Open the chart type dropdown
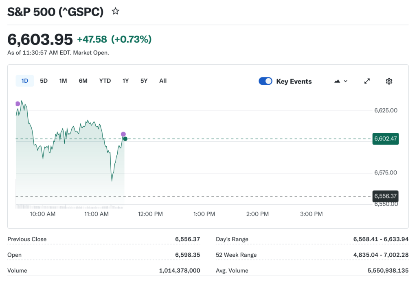This screenshot has height=284, width=417. [x=341, y=81]
